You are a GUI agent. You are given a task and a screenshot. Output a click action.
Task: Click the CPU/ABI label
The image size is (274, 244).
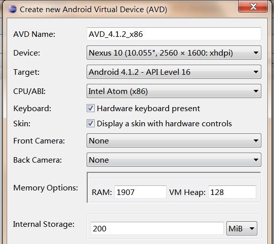tap(29, 91)
